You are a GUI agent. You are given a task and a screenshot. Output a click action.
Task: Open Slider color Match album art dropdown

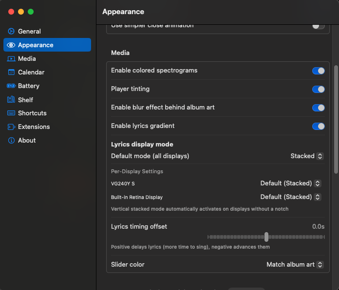[295, 265]
